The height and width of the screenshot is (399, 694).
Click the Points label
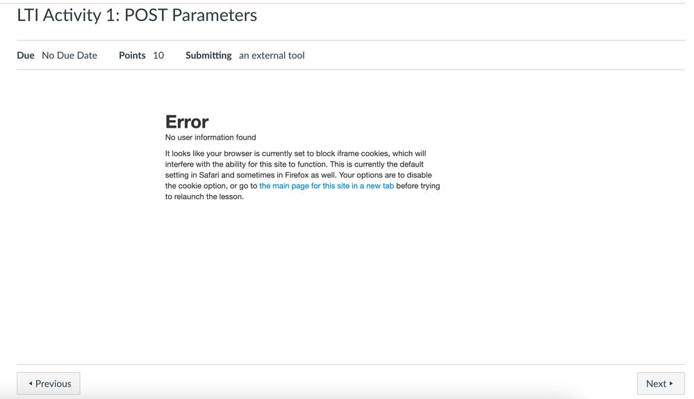point(132,56)
